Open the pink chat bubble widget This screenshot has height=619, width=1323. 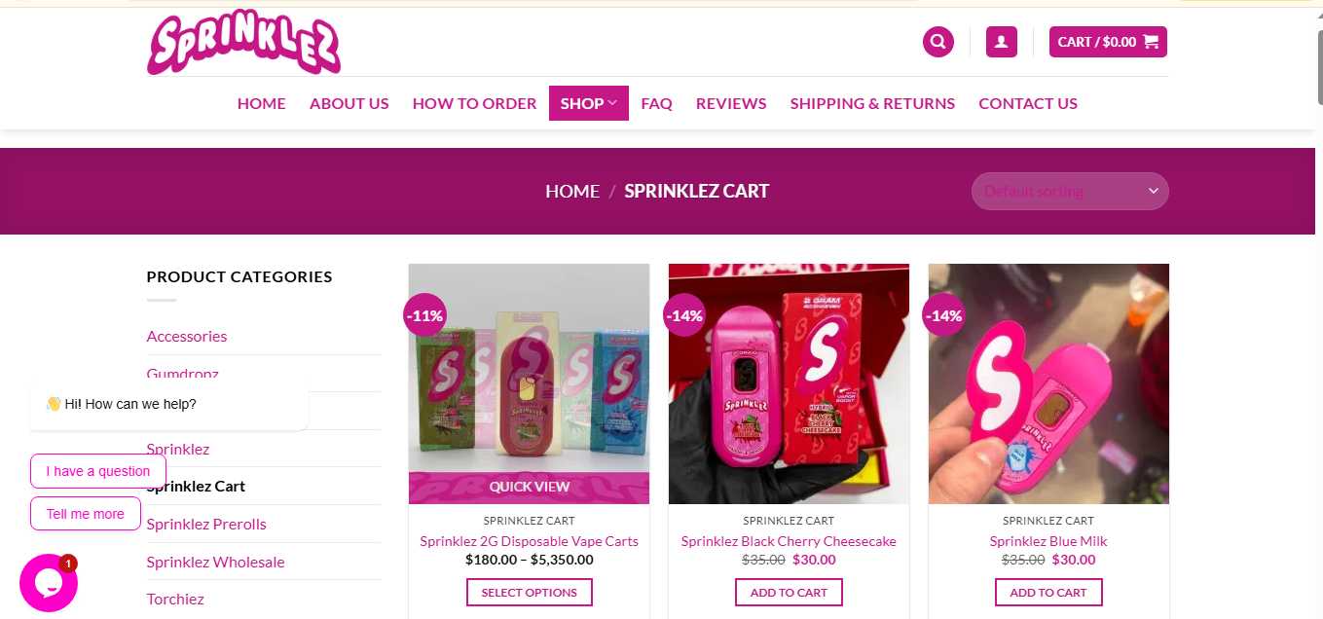click(x=49, y=582)
